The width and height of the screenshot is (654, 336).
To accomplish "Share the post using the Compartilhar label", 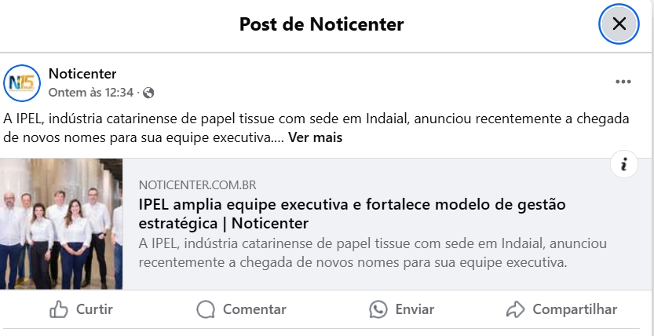I will click(575, 309).
